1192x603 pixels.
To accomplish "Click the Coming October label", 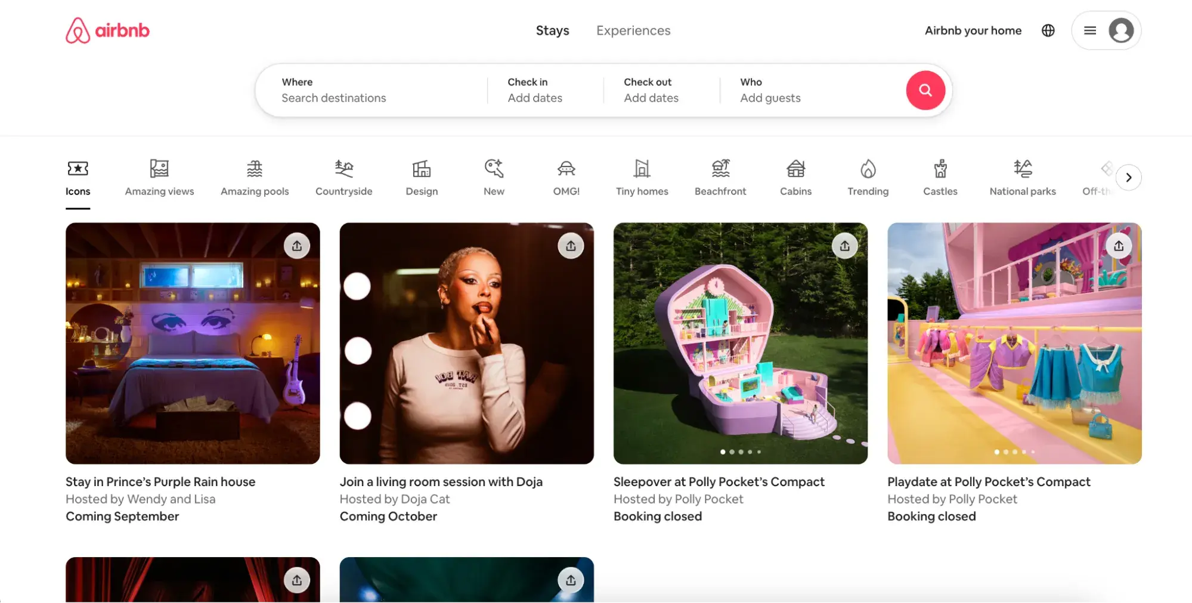I will click(x=388, y=517).
